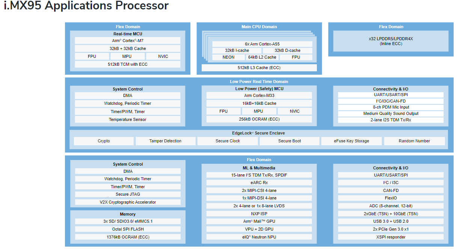Select the Arm Cortex-M7 block

(127, 41)
